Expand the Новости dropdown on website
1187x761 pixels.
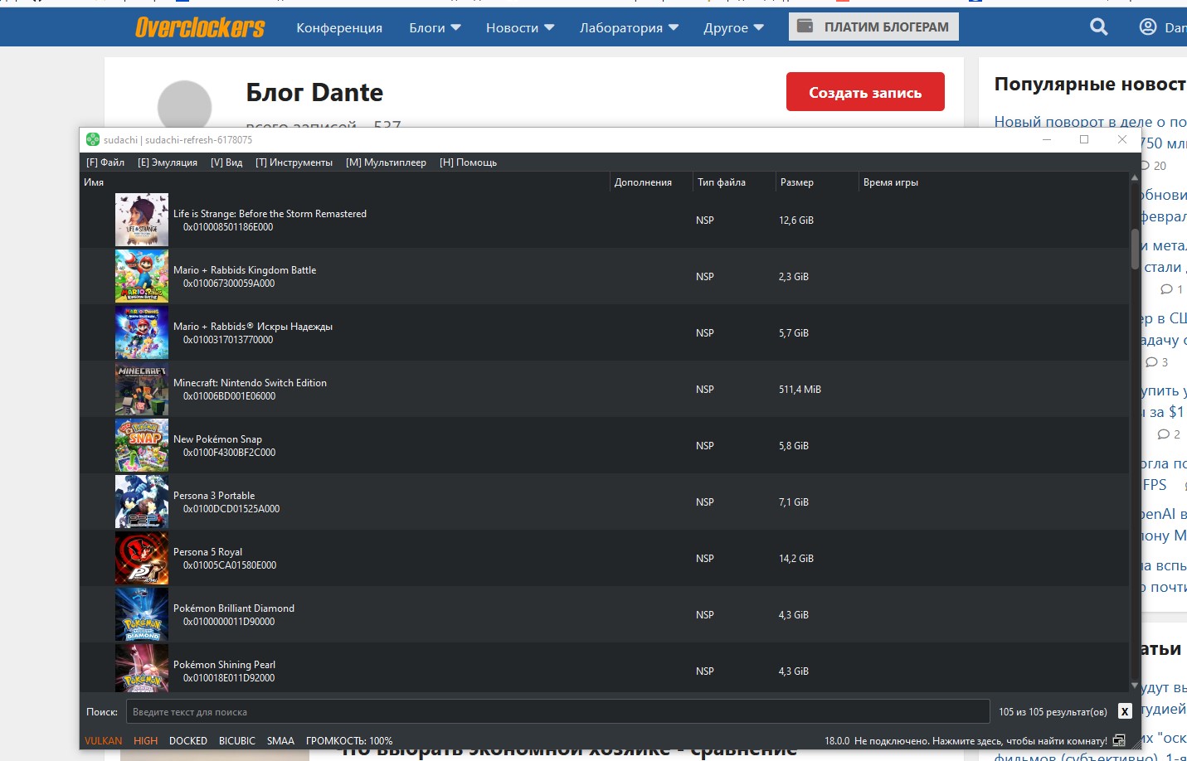pyautogui.click(x=520, y=27)
